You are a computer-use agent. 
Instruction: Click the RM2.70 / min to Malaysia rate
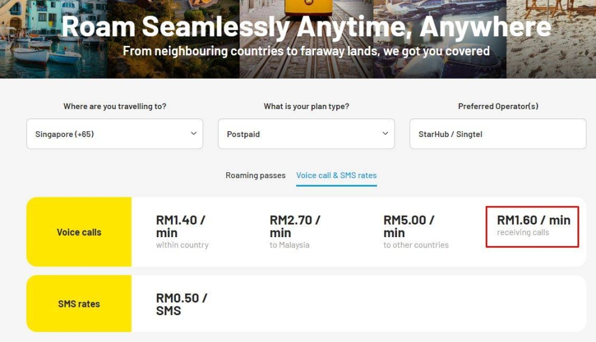295,232
